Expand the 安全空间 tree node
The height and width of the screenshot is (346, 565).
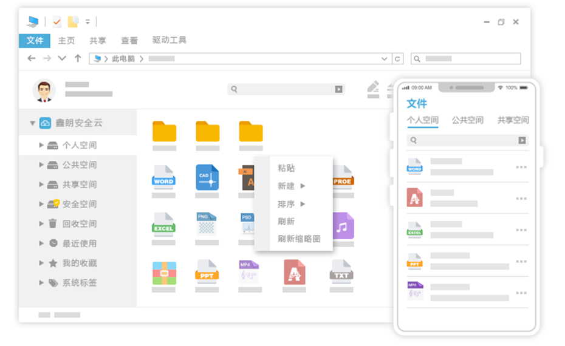41,204
